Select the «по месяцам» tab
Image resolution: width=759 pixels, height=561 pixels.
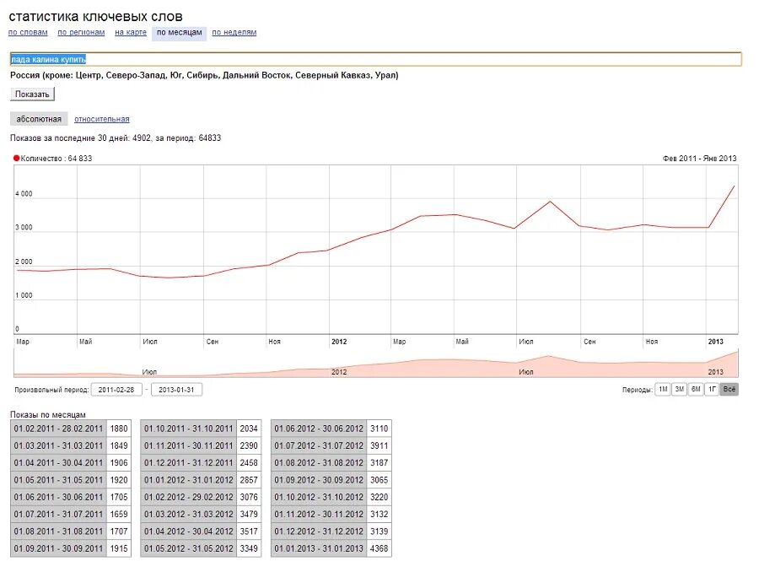(178, 31)
